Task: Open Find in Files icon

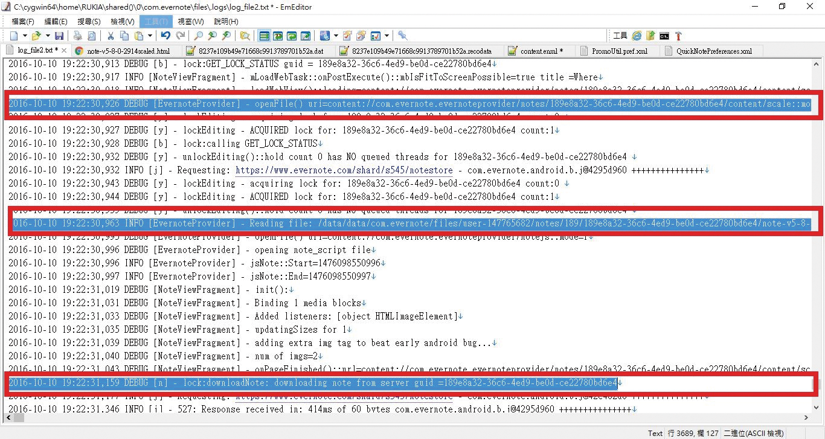Action: (245, 36)
